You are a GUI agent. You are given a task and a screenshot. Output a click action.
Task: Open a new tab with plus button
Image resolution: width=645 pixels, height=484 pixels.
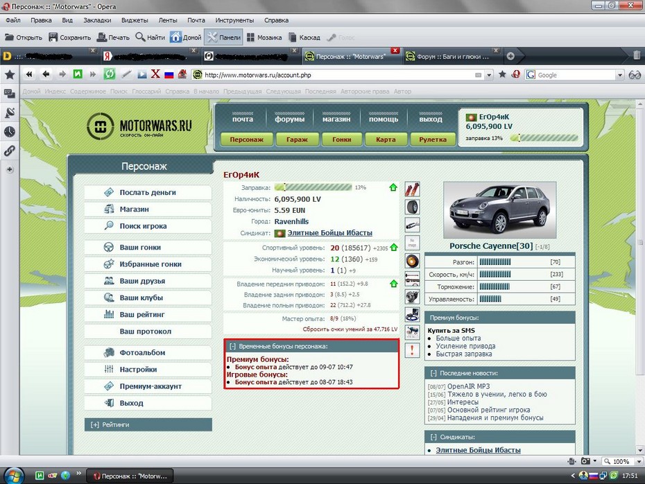click(510, 56)
